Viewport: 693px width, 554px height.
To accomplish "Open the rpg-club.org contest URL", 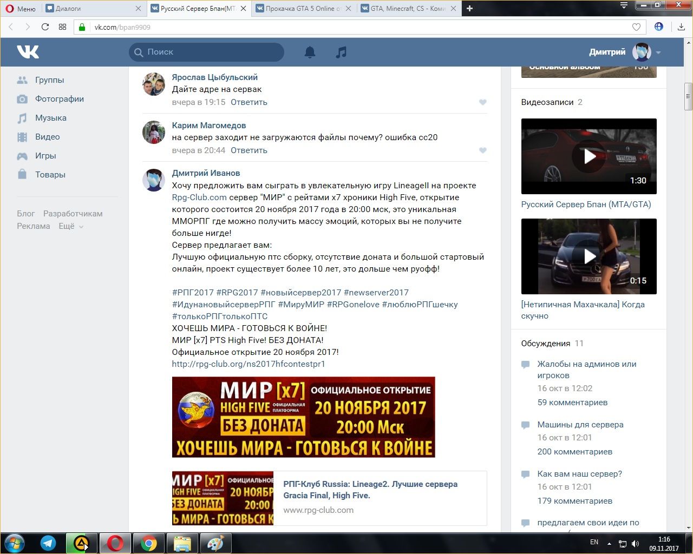I will point(249,364).
